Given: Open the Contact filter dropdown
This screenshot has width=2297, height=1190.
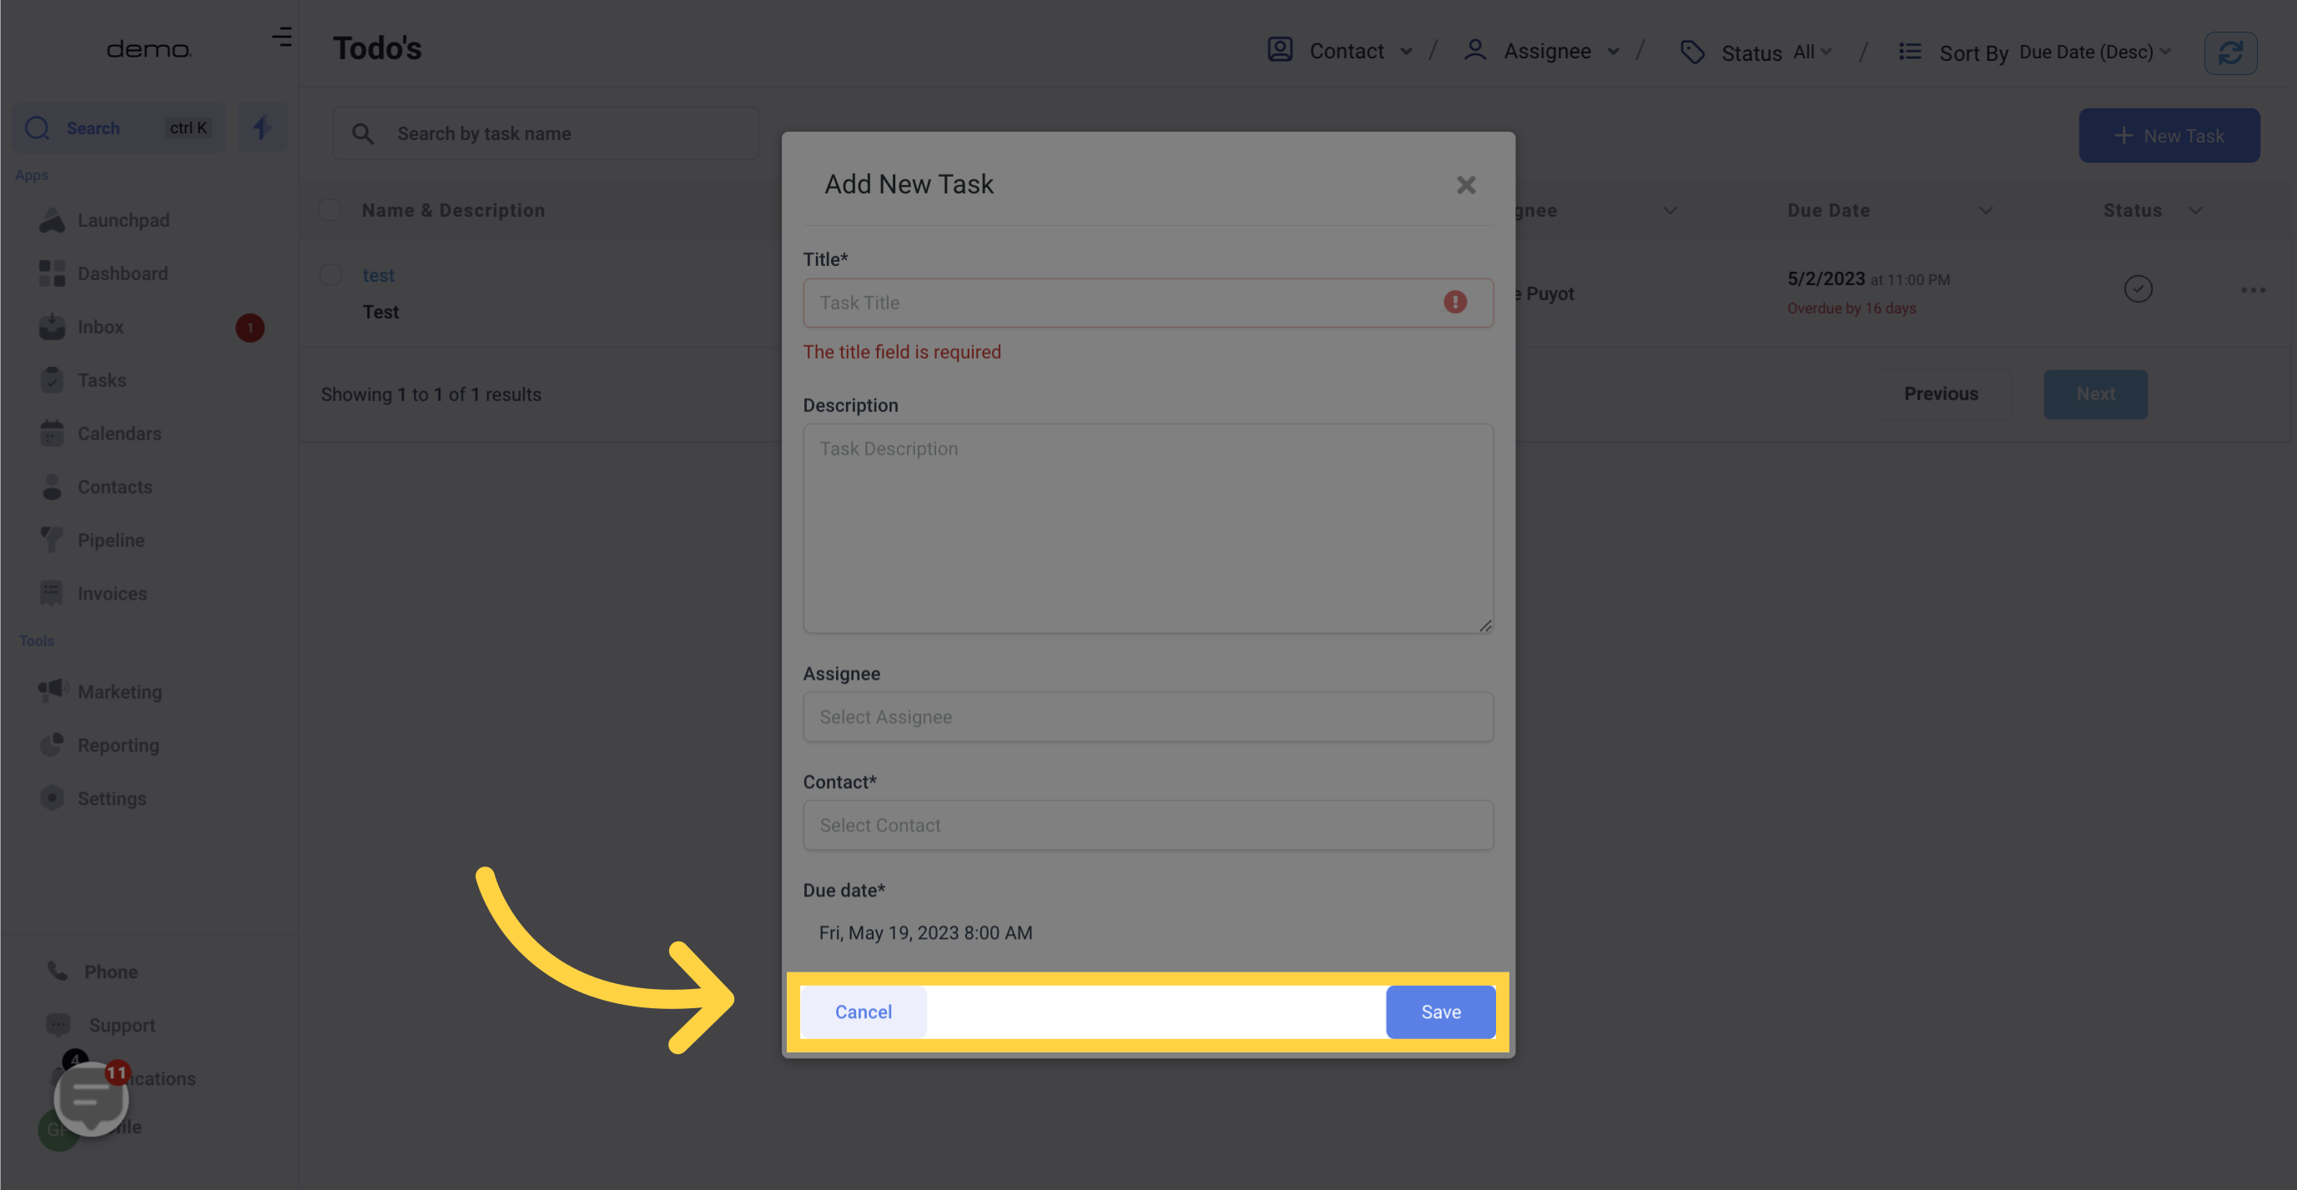Looking at the screenshot, I should (1341, 51).
